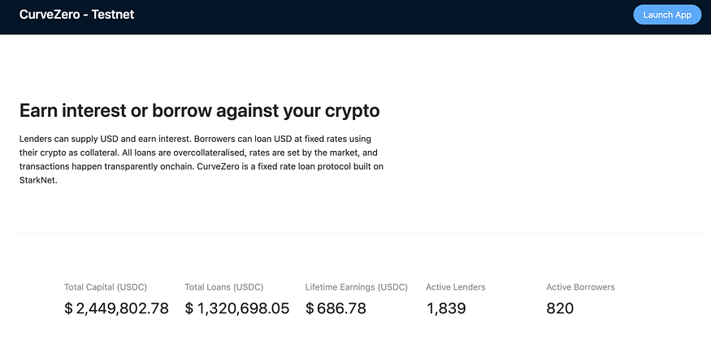
Task: Click the horizontal divider above the statistics
Action: [x=361, y=234]
